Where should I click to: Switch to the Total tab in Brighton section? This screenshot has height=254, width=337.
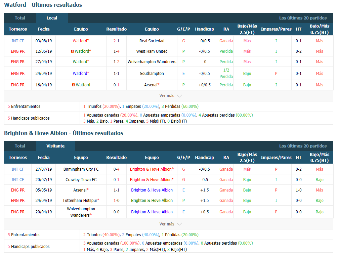[20, 146]
